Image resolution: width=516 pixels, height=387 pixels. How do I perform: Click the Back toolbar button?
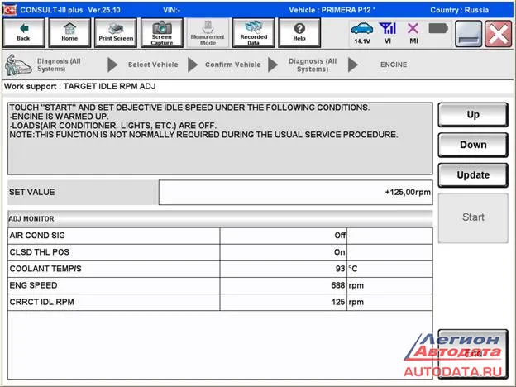coord(23,33)
